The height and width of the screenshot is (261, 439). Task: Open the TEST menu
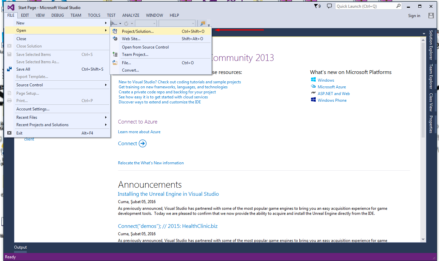pos(111,15)
